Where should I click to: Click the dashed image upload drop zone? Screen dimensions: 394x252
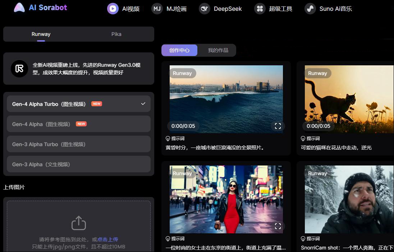[79, 226]
